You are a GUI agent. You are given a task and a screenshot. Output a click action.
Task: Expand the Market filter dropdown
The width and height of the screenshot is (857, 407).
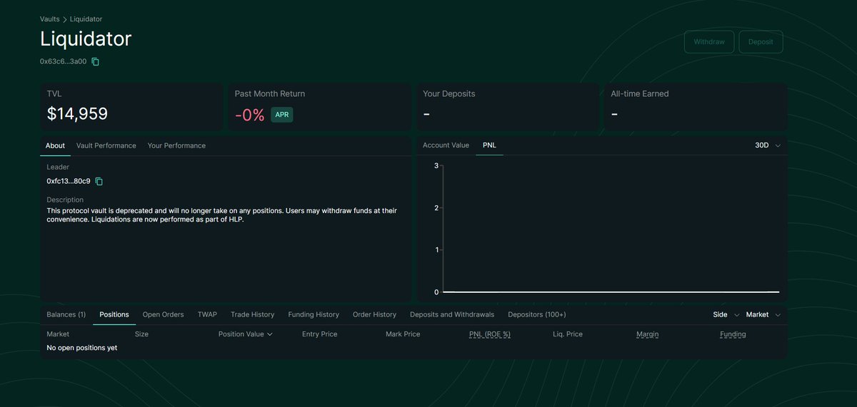[x=763, y=314]
